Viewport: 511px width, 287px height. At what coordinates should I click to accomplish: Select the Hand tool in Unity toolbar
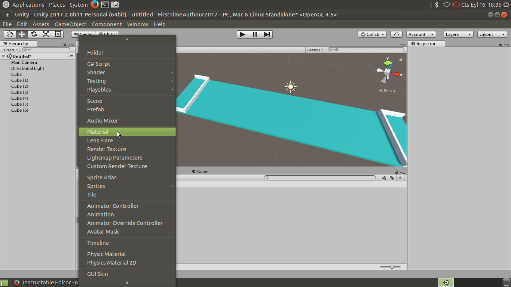[x=10, y=34]
